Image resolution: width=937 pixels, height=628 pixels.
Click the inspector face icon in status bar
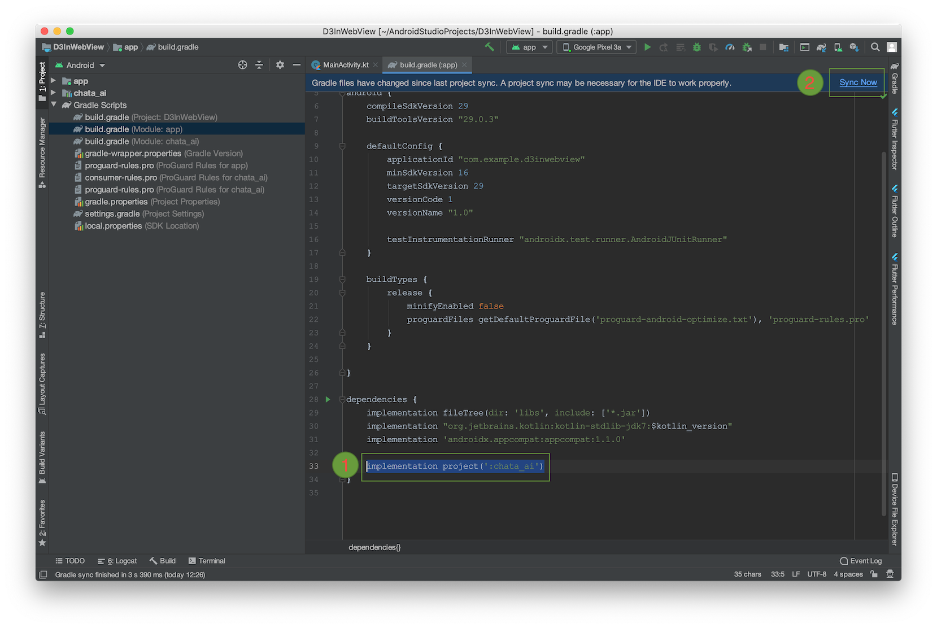click(890, 574)
